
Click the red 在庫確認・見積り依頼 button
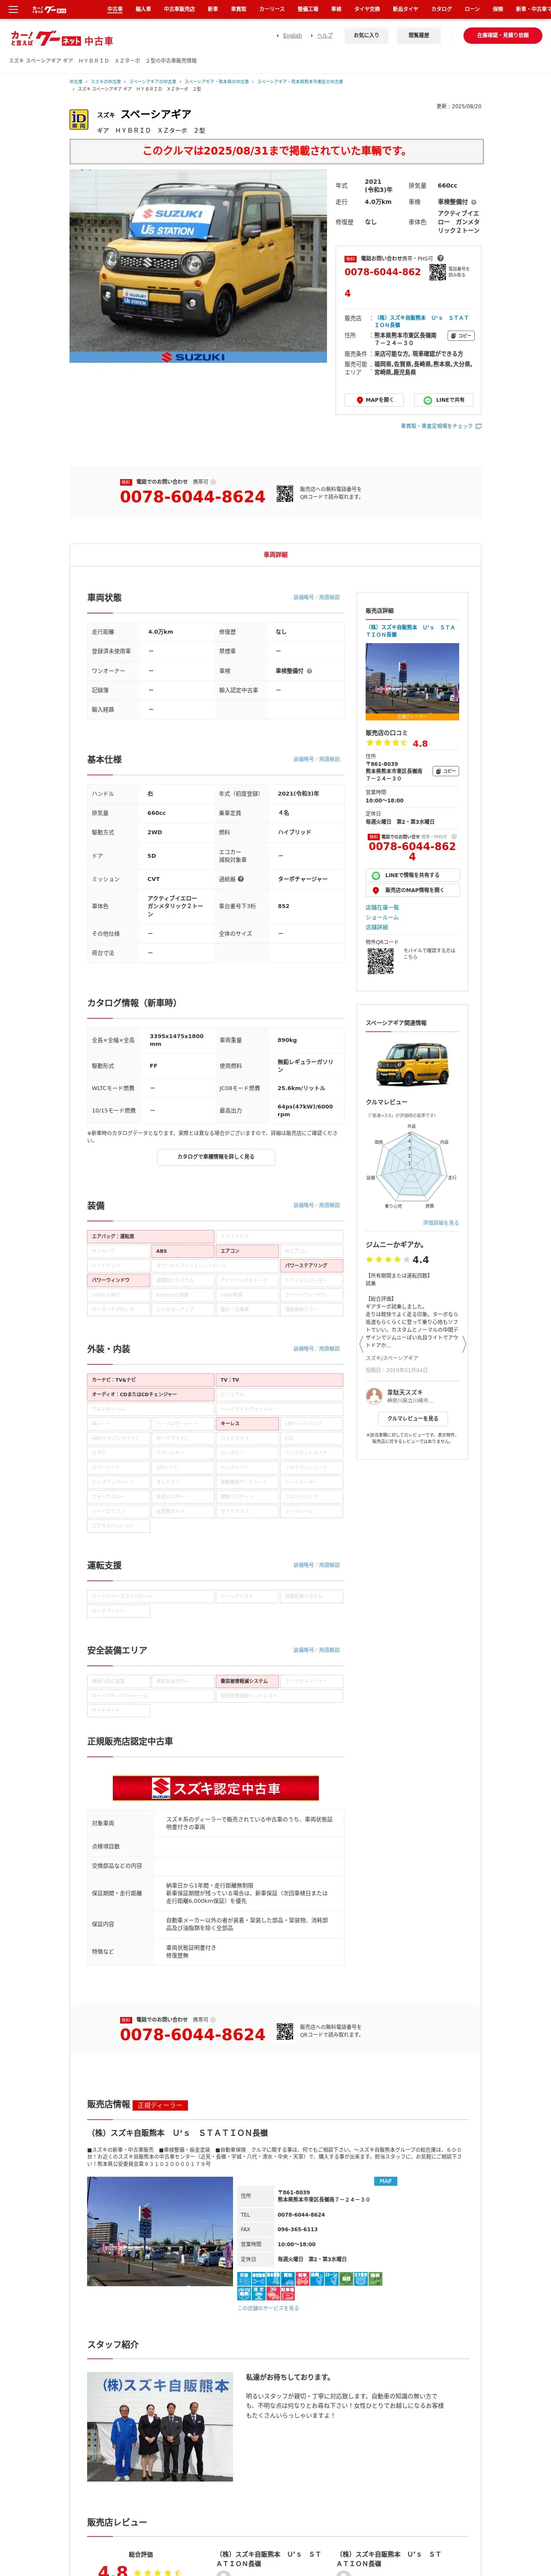click(502, 35)
